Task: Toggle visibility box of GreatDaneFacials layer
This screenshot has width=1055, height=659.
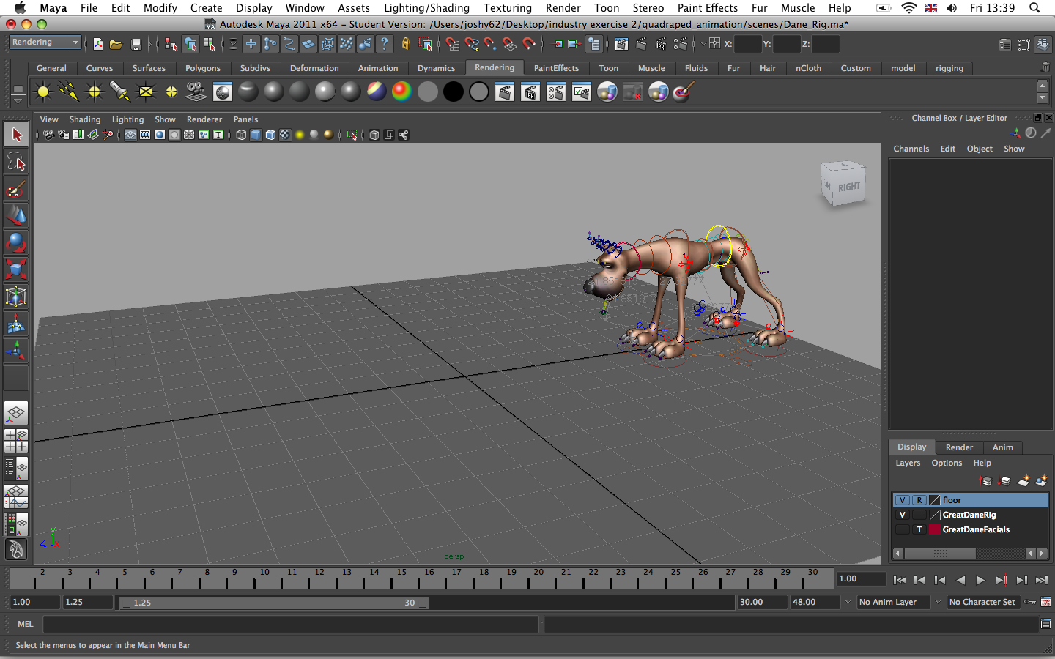Action: point(903,529)
